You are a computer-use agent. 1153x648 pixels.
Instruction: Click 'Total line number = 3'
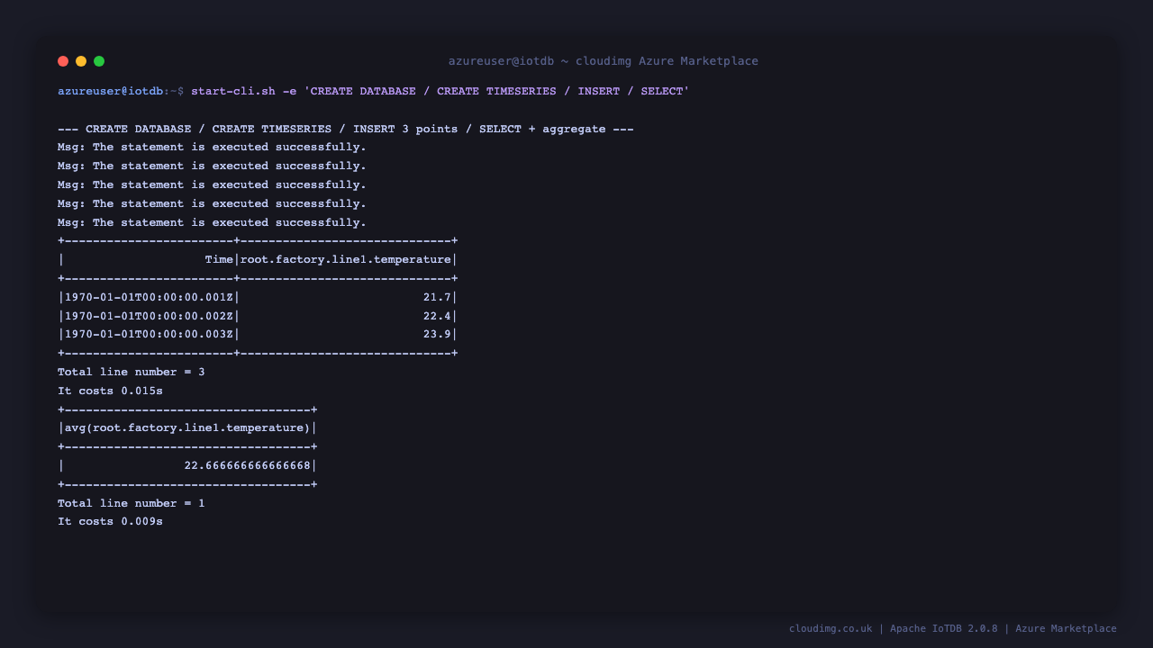point(132,372)
